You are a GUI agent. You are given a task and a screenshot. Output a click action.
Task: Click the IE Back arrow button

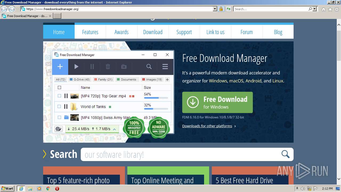pos(4,9)
